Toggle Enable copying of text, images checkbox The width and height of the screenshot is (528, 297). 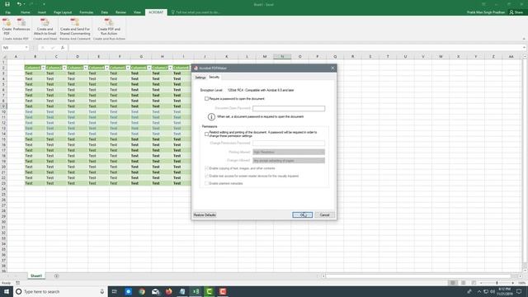click(x=206, y=168)
